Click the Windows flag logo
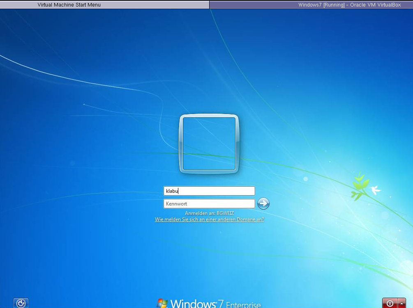Viewport: 413px width, 308px height. coord(162,303)
